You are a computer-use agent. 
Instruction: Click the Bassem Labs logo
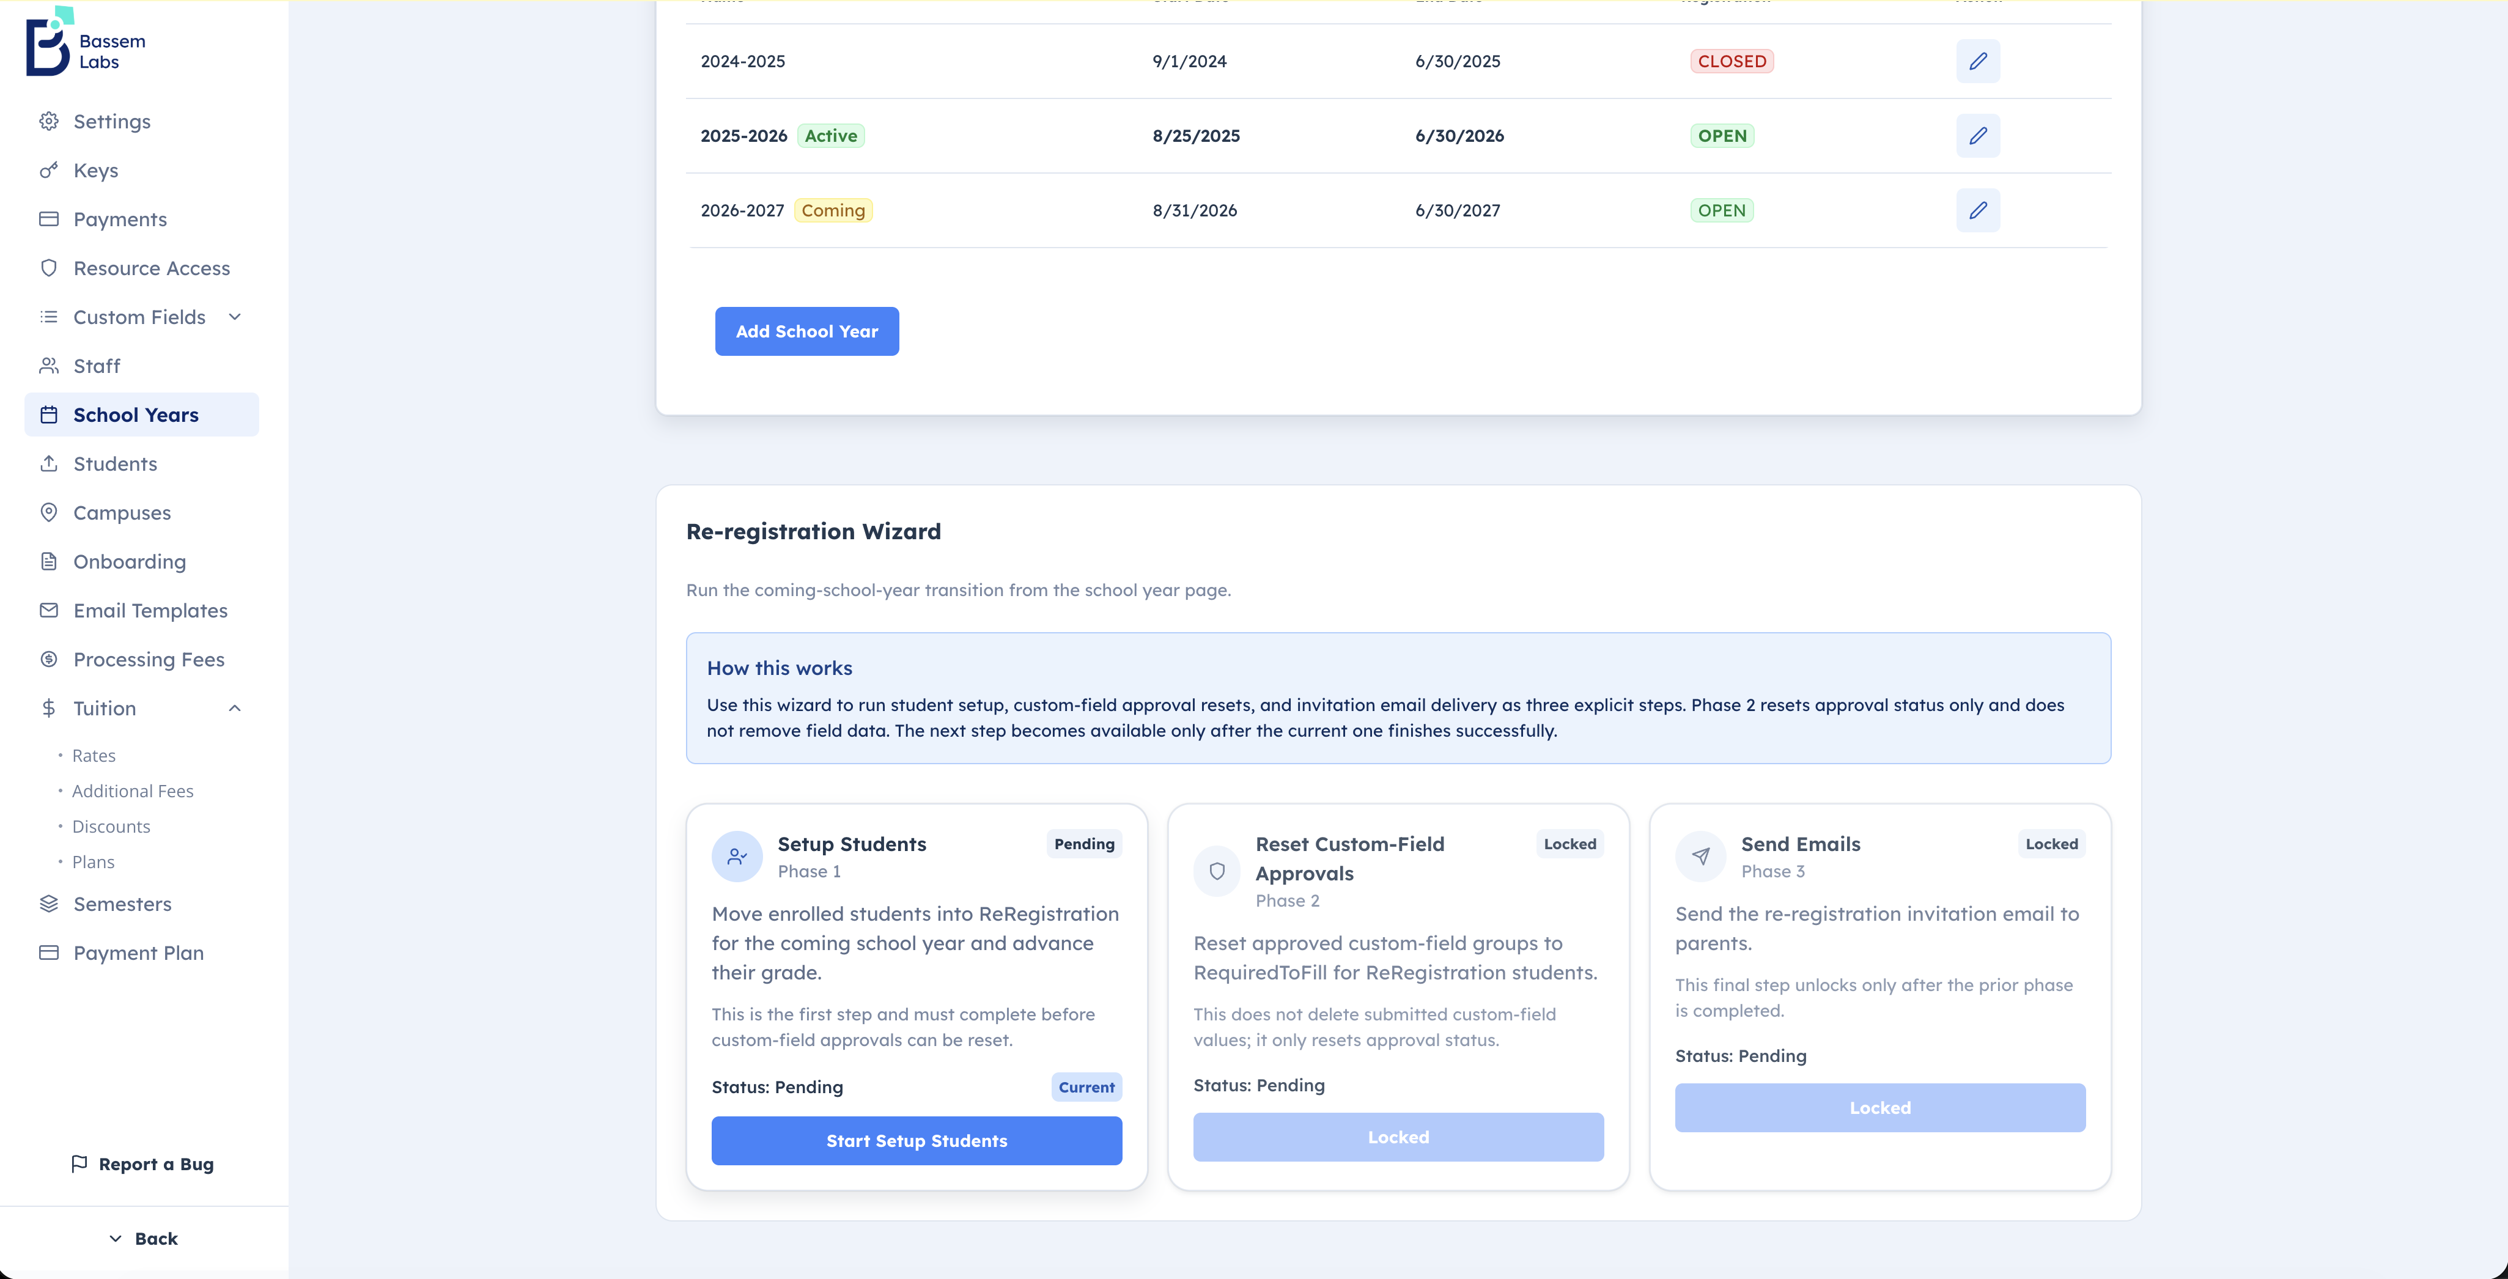(86, 42)
